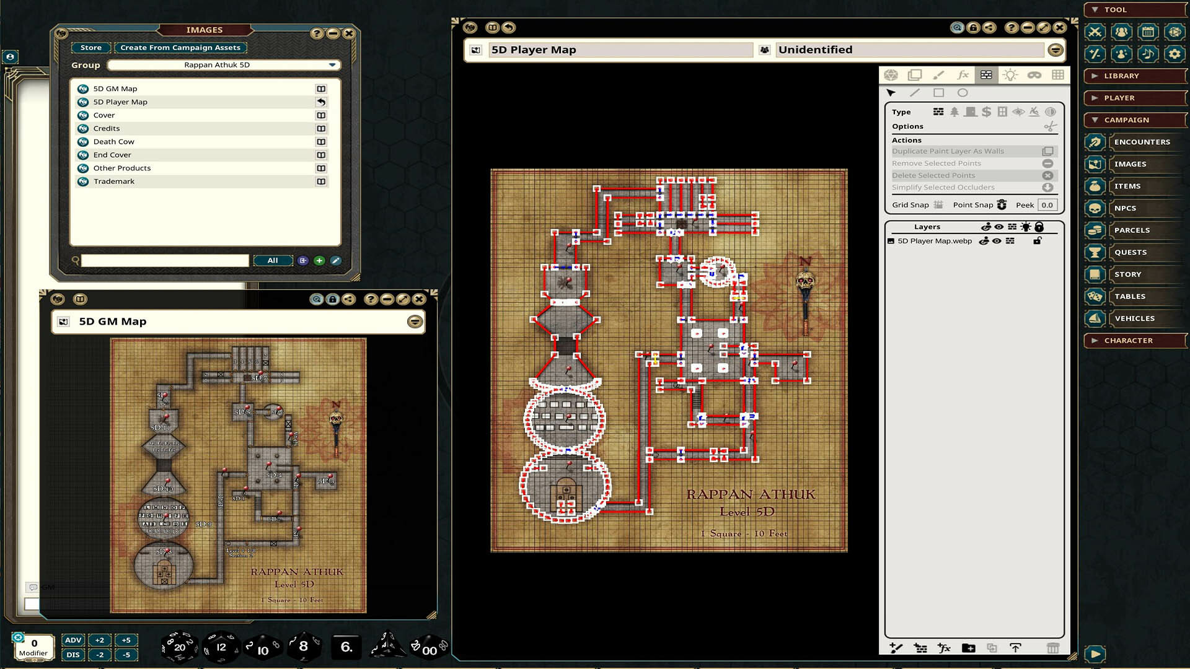Switch to the Grid settings tab

[x=1057, y=75]
